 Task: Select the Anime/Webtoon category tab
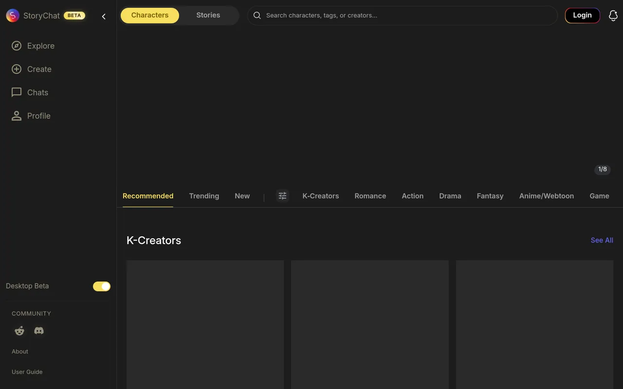coord(547,196)
